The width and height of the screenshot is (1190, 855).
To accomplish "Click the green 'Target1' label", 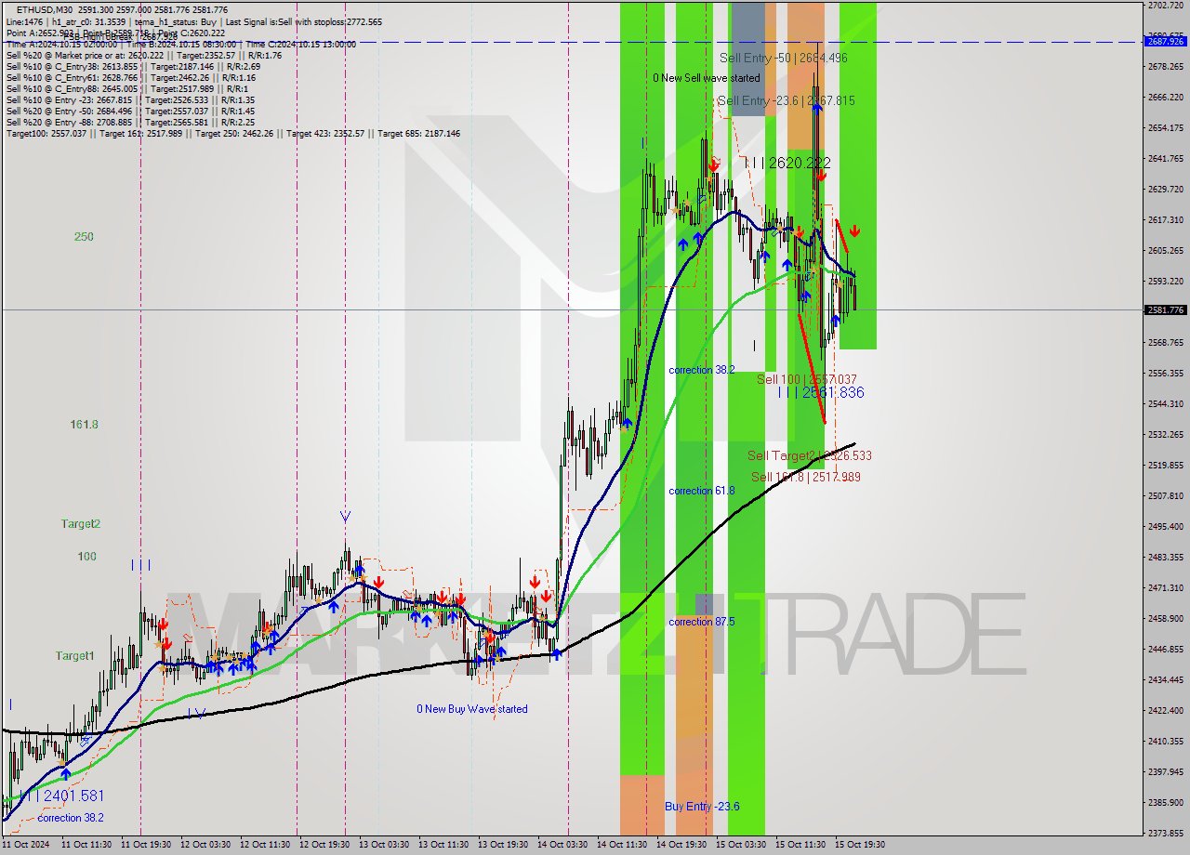I will pos(74,656).
